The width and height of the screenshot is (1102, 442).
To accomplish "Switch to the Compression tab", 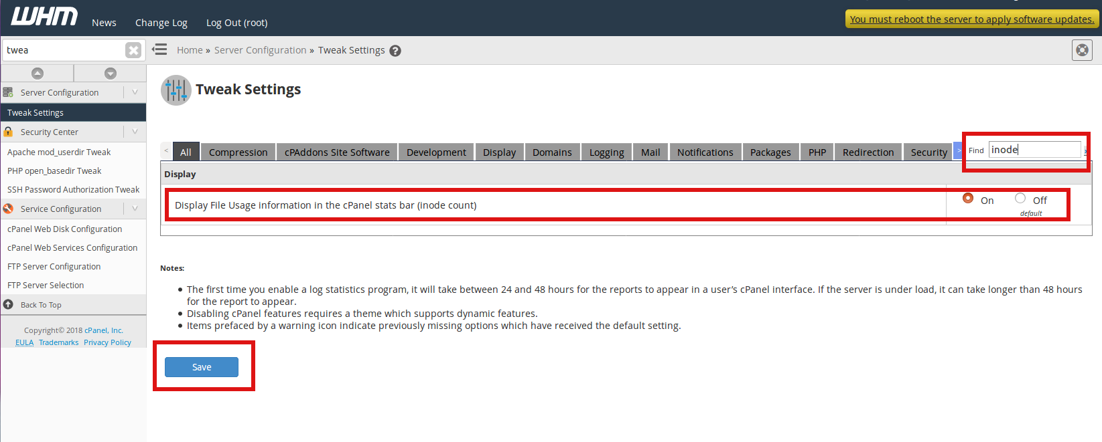I will (x=238, y=152).
